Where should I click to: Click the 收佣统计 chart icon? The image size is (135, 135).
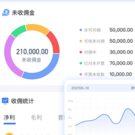[x=5, y=101]
